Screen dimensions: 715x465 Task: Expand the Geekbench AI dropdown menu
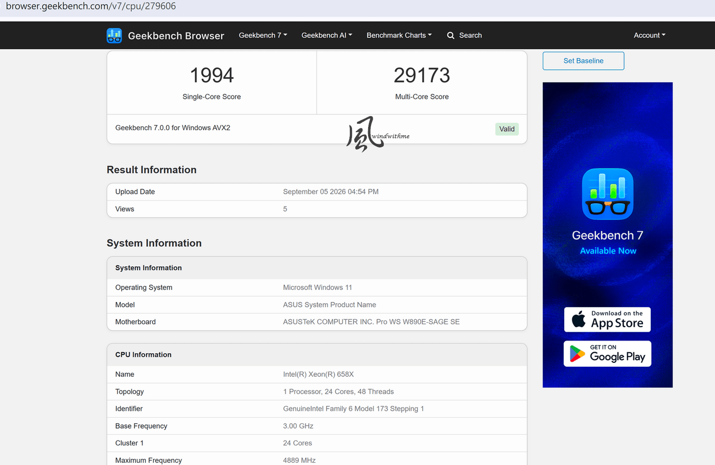pos(327,35)
